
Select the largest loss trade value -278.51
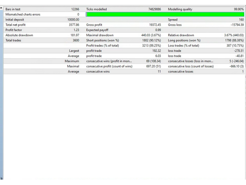coord(238,50)
